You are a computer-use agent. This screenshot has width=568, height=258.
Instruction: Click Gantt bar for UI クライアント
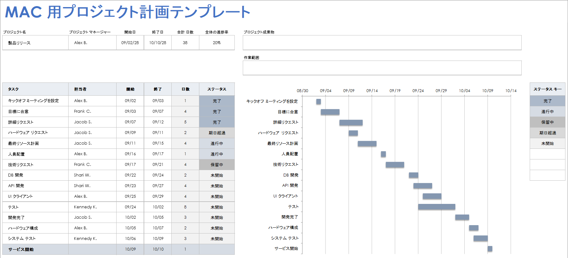432,196
